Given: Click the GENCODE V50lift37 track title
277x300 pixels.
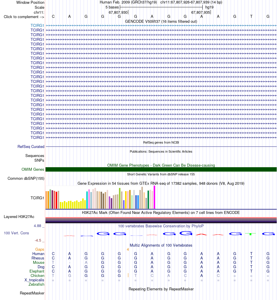Looking at the screenshot, I should [x=161, y=21].
